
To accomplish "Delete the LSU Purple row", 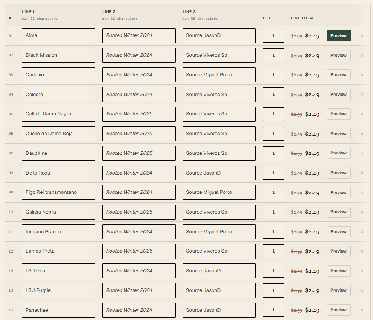I will click(x=362, y=291).
